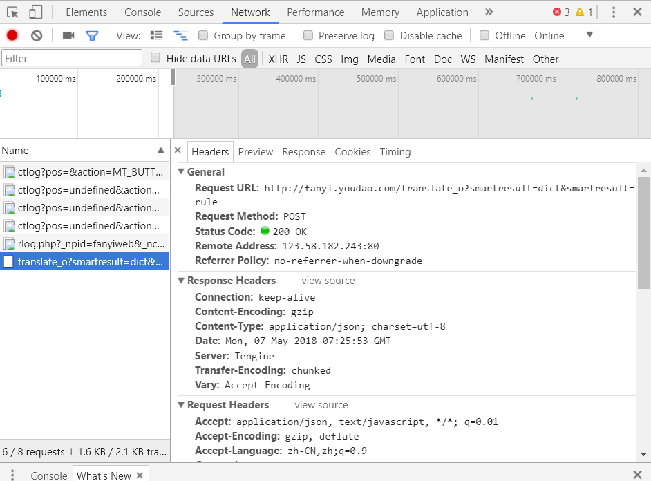The height and width of the screenshot is (481, 651).
Task: Click inside the Filter text field
Action: (72, 59)
